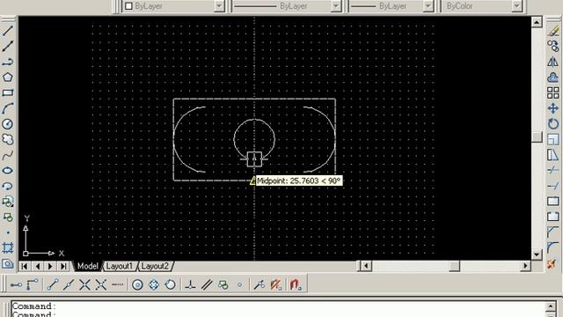Open the color ByLayer dropdown
This screenshot has width=563, height=317.
pyautogui.click(x=219, y=6)
